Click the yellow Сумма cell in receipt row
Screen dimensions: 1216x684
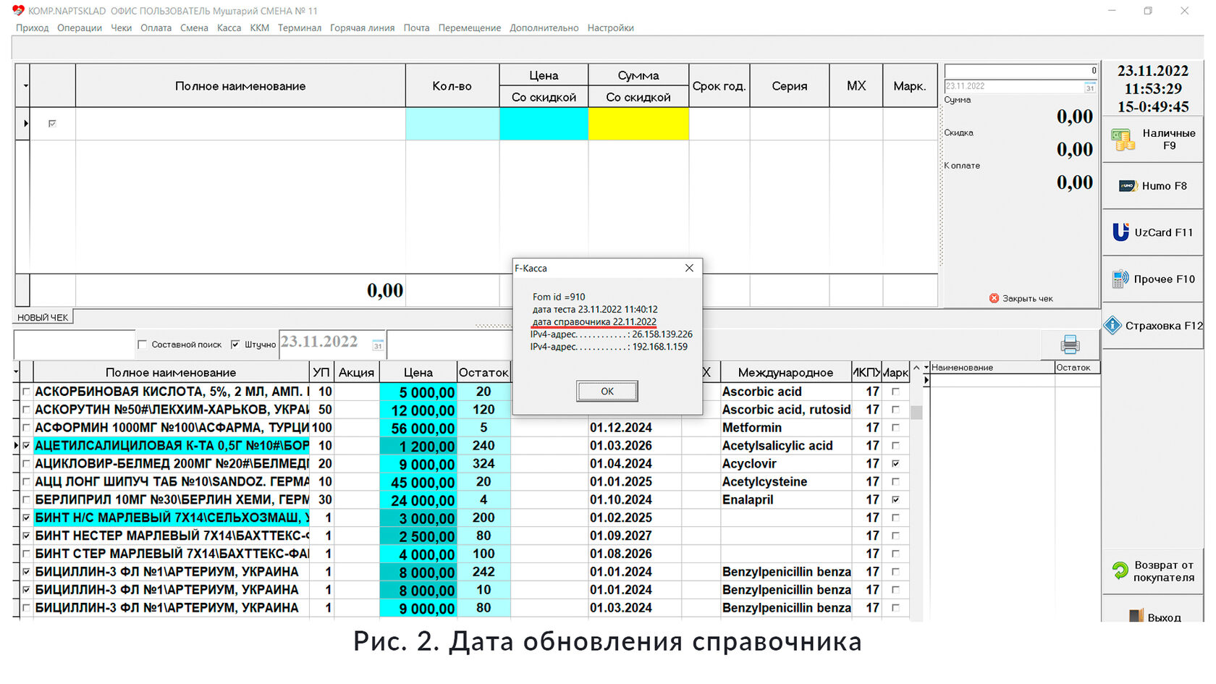638,124
